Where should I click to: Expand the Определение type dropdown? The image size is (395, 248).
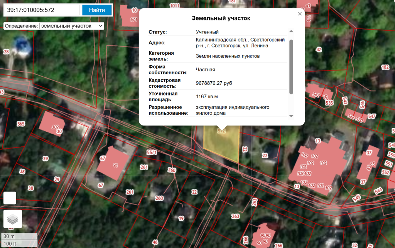coord(72,26)
